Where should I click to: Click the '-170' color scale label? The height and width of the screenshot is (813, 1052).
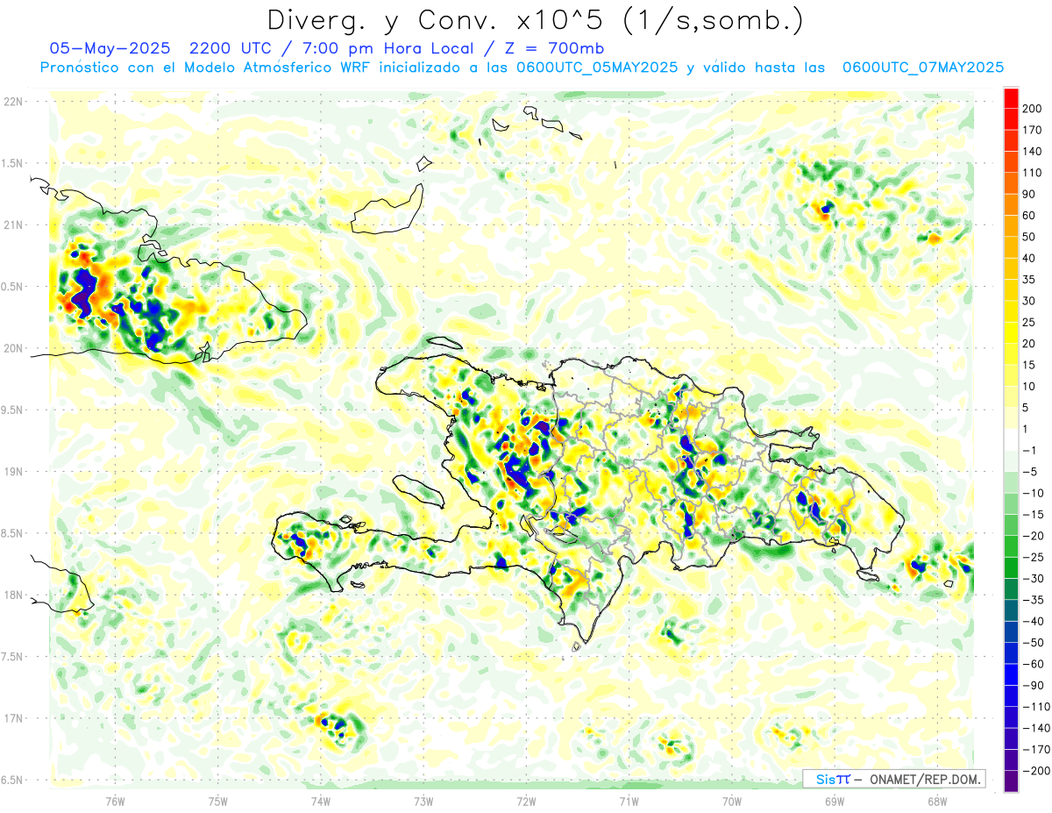coord(1036,749)
